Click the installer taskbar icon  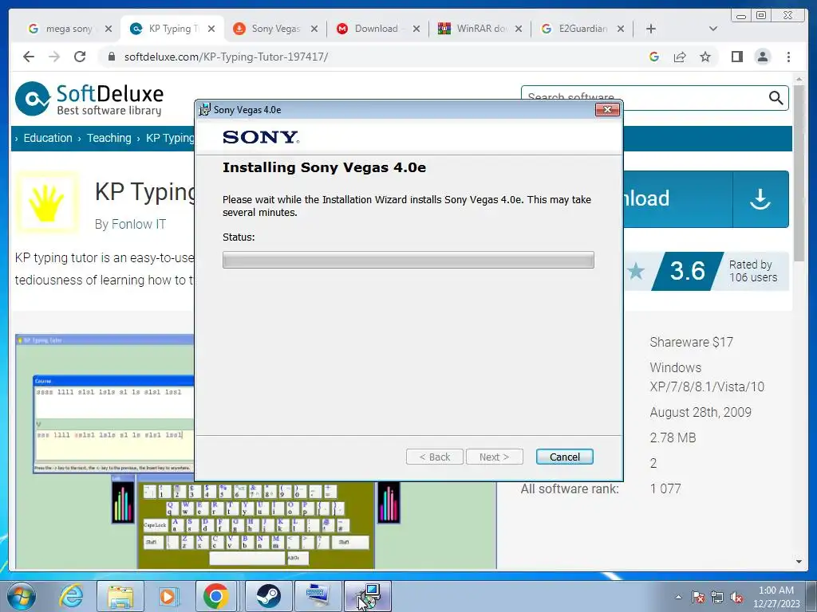368,596
